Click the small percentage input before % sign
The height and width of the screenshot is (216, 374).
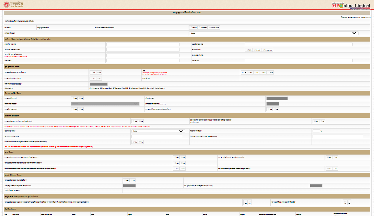(x=316, y=131)
